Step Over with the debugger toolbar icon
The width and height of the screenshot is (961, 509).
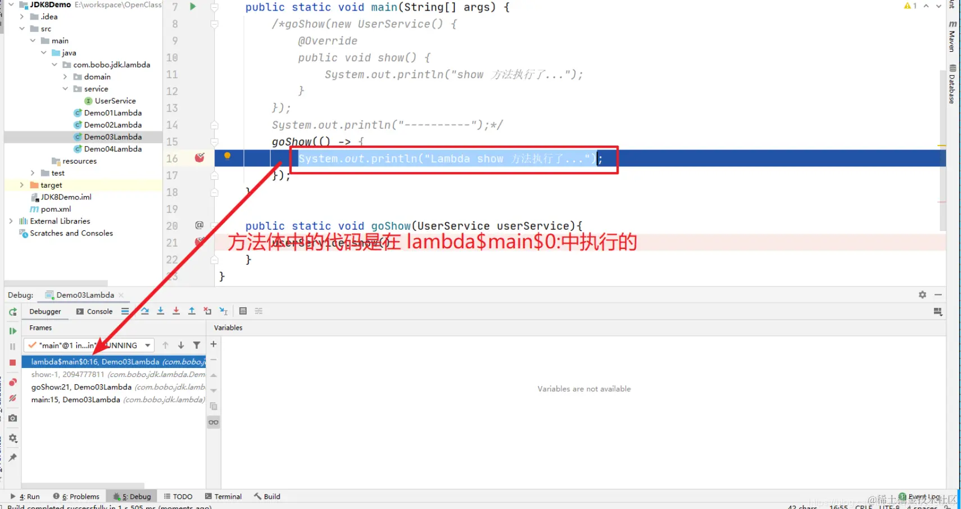coord(145,311)
